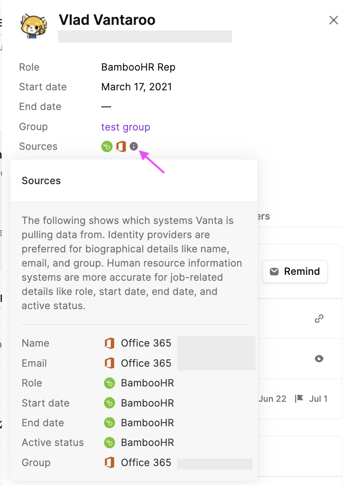Click Vlad Vantaroo's avatar image
353x485 pixels.
coord(34,26)
